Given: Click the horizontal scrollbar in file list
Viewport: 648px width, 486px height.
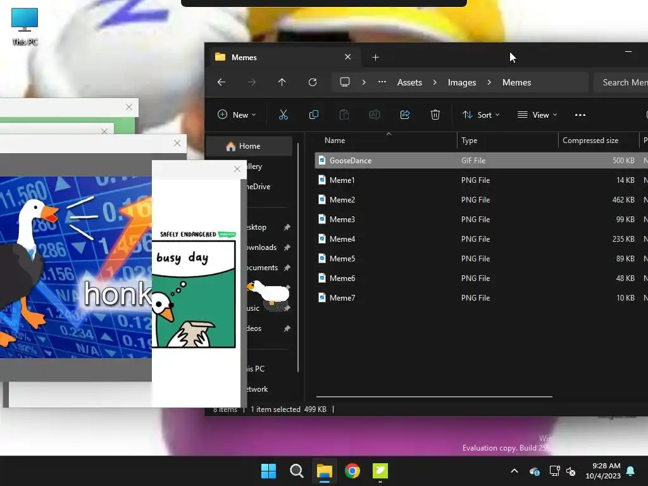Looking at the screenshot, I should (434, 397).
